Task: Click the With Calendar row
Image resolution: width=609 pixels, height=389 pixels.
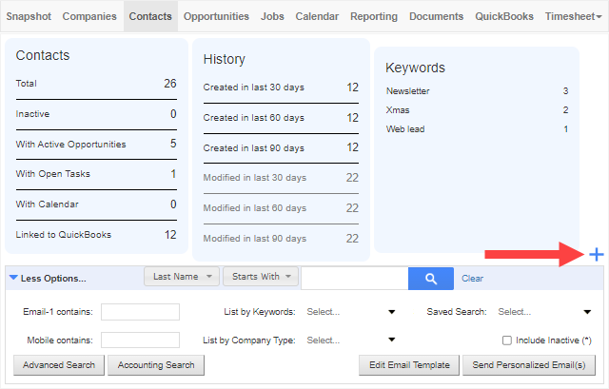Action: 96,204
